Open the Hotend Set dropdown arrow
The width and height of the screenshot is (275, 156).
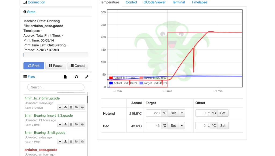pyautogui.click(x=182, y=113)
